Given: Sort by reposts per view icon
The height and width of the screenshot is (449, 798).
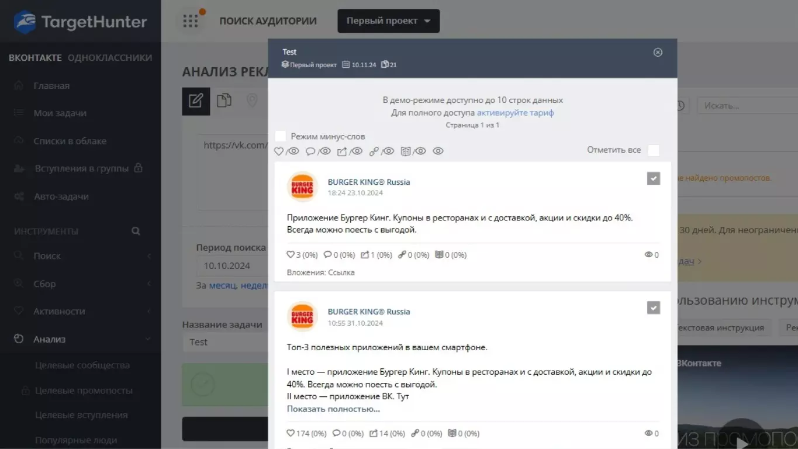Looking at the screenshot, I should (350, 151).
